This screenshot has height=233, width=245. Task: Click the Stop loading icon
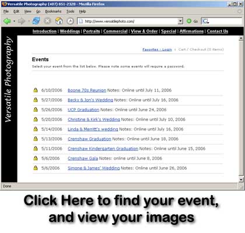coord(47,21)
